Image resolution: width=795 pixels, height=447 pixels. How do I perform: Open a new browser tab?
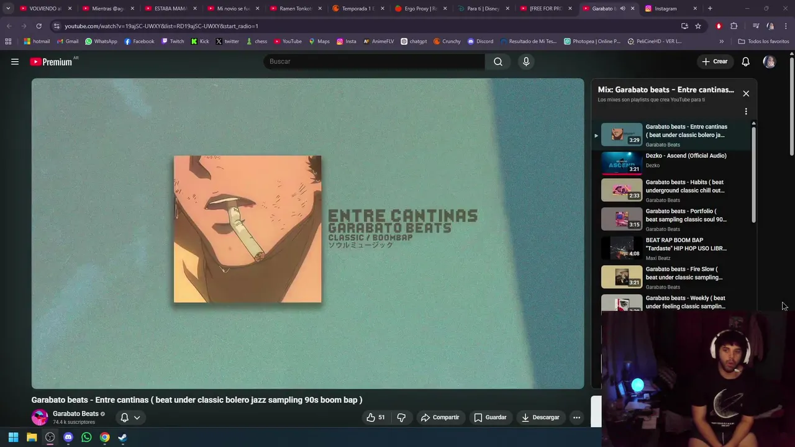click(710, 9)
